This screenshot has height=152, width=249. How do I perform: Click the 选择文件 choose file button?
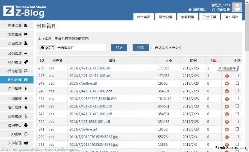click(48, 48)
